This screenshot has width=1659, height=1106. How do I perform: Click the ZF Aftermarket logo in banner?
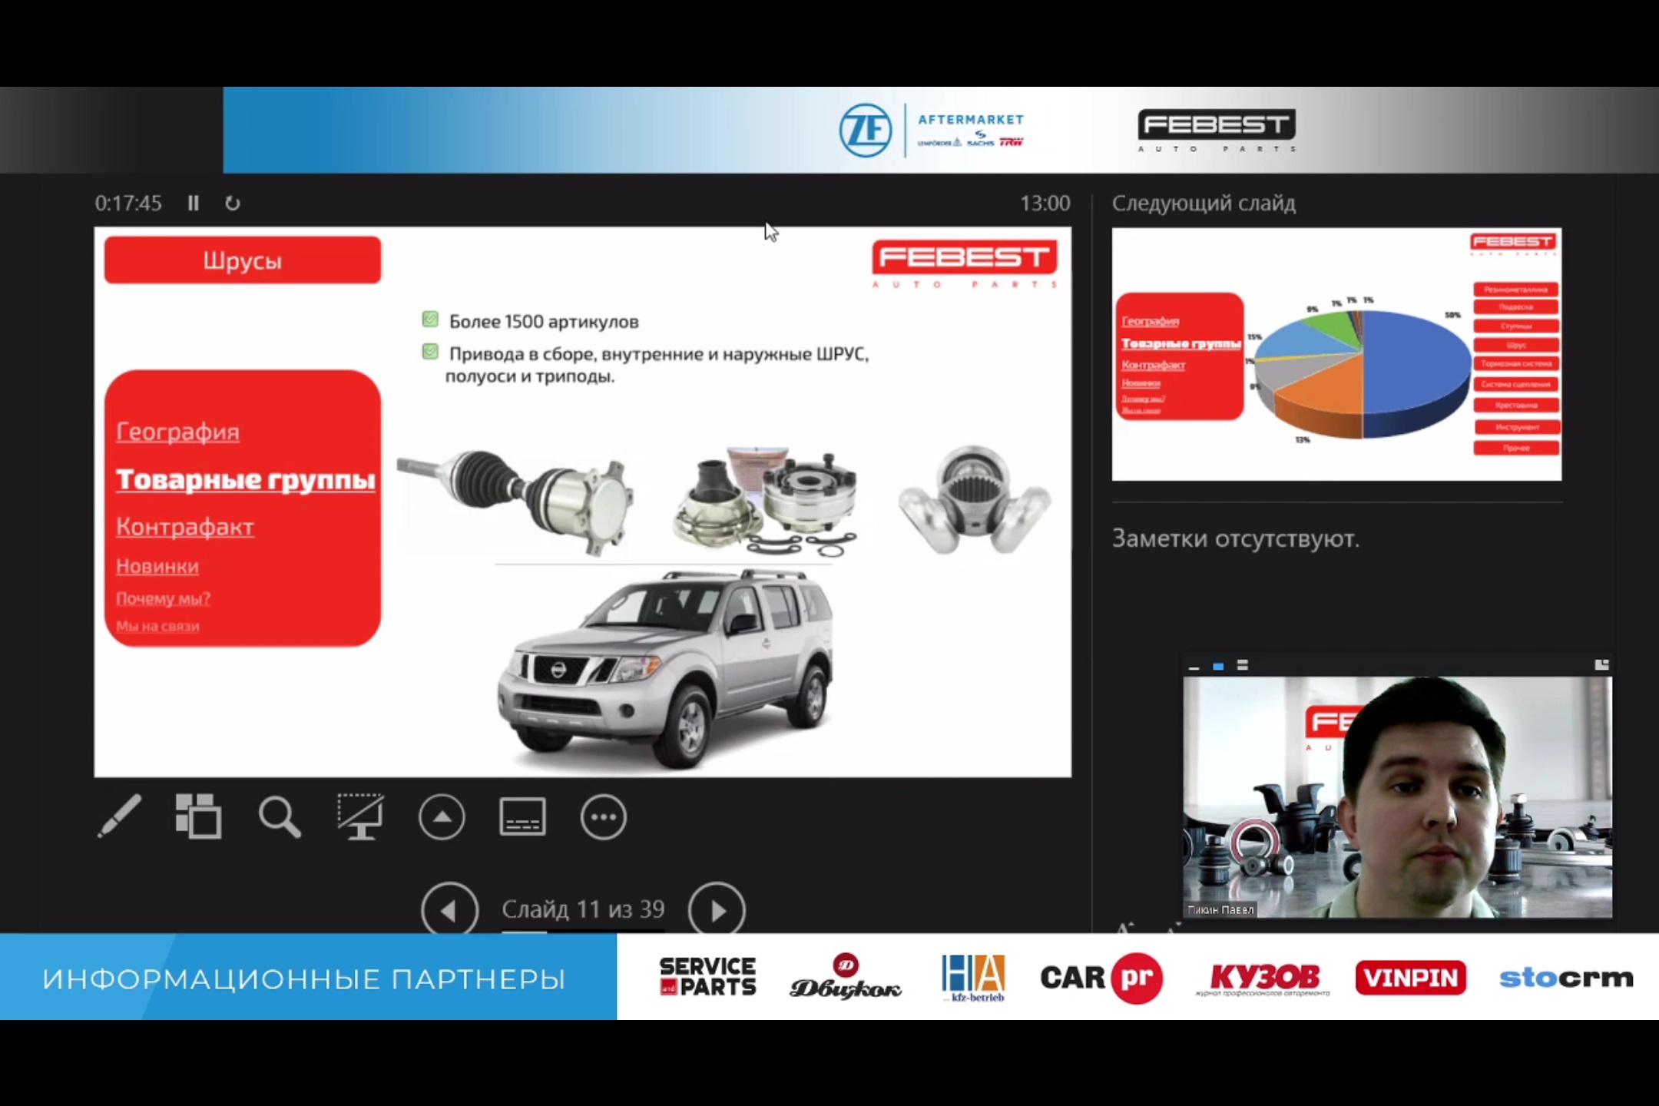pos(932,130)
